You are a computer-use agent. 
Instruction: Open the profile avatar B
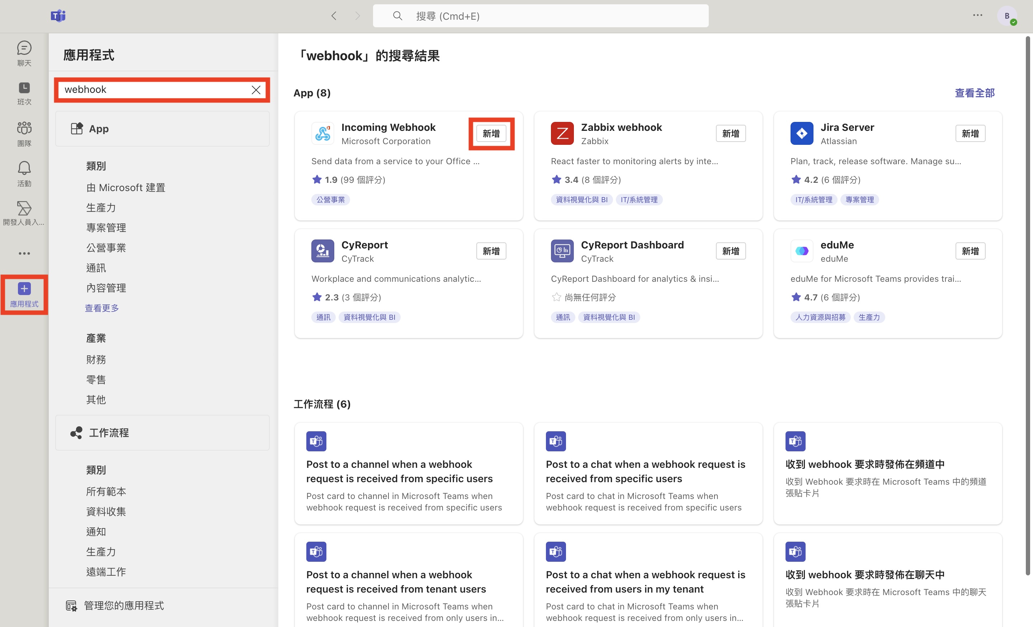pyautogui.click(x=1006, y=16)
